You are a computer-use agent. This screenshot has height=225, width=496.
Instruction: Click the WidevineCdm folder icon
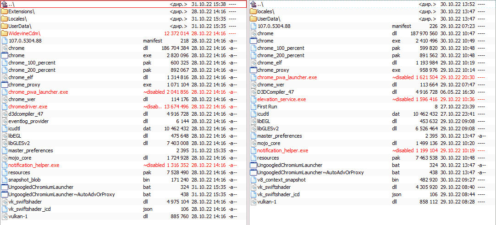click(5, 33)
